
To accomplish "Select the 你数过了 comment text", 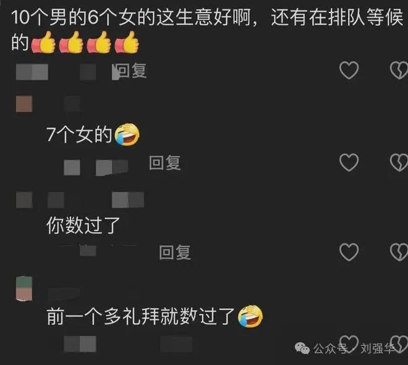I will click(x=83, y=225).
